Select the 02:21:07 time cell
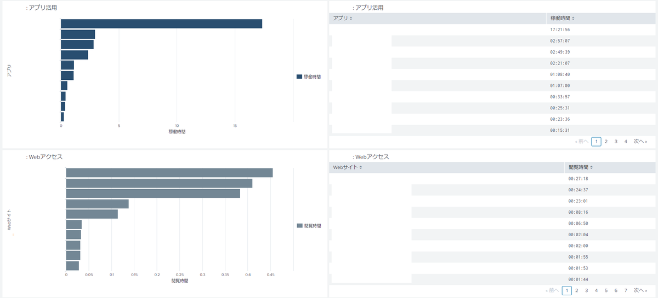This screenshot has width=658, height=298. pos(560,63)
